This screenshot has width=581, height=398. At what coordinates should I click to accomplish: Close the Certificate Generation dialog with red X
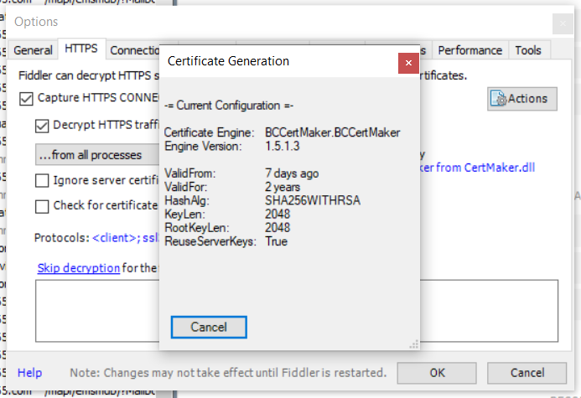[x=408, y=62]
